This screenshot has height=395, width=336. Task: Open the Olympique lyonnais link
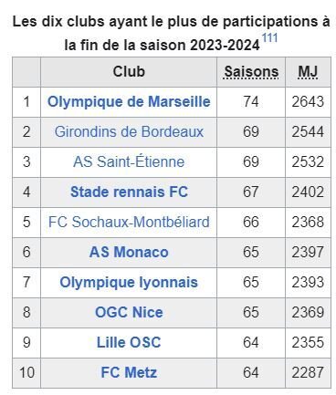click(x=129, y=283)
